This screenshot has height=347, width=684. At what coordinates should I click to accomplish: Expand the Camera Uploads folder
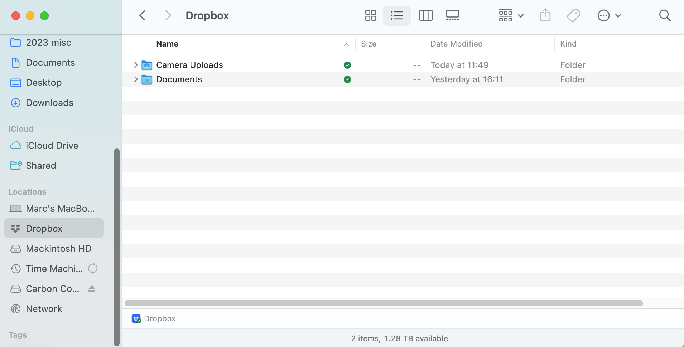(136, 65)
